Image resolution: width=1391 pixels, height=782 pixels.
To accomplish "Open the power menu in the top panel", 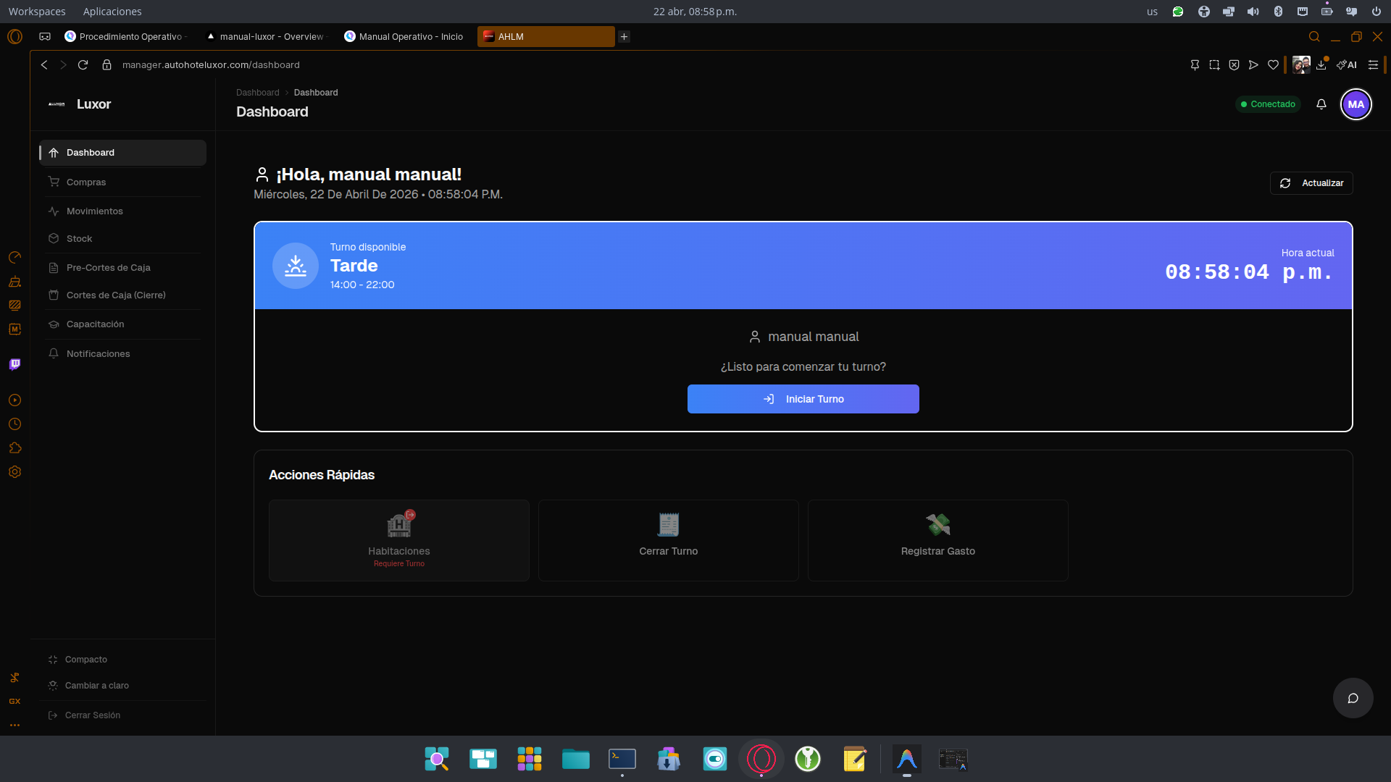I will (1376, 12).
